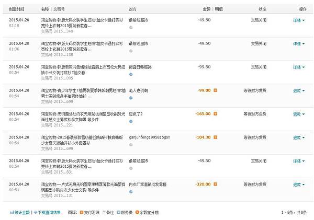Open item title of transaction 2015...095
Screen dimensions: 314x220
tap(83, 70)
